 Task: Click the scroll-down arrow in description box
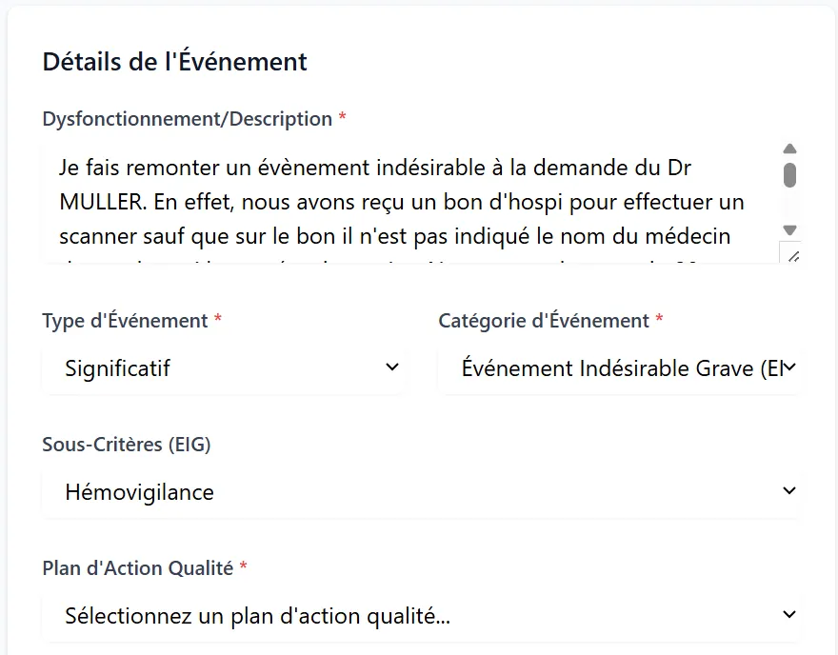coord(789,230)
